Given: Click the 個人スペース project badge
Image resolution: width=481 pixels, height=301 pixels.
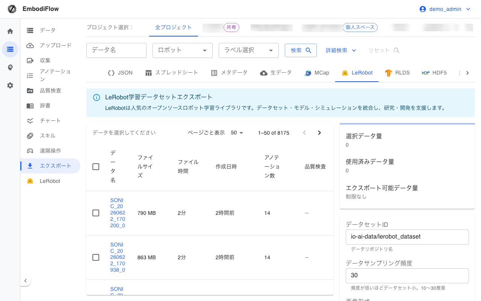Looking at the screenshot, I should coord(360,27).
